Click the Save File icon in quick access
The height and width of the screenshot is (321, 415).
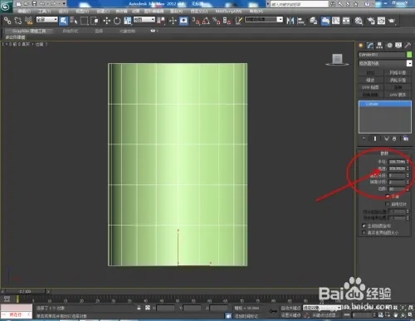[34, 4]
